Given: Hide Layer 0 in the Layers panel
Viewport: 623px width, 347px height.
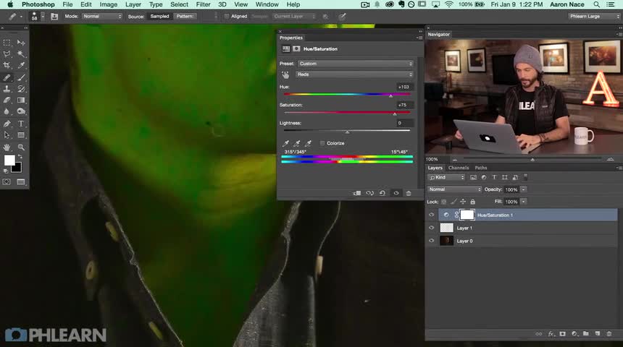Looking at the screenshot, I should 432,240.
